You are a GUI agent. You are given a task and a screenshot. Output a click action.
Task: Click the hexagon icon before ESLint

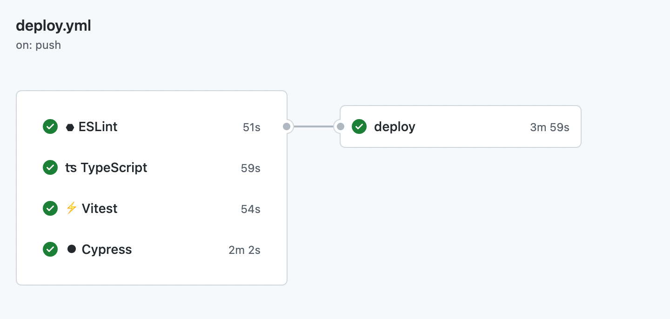(x=70, y=127)
